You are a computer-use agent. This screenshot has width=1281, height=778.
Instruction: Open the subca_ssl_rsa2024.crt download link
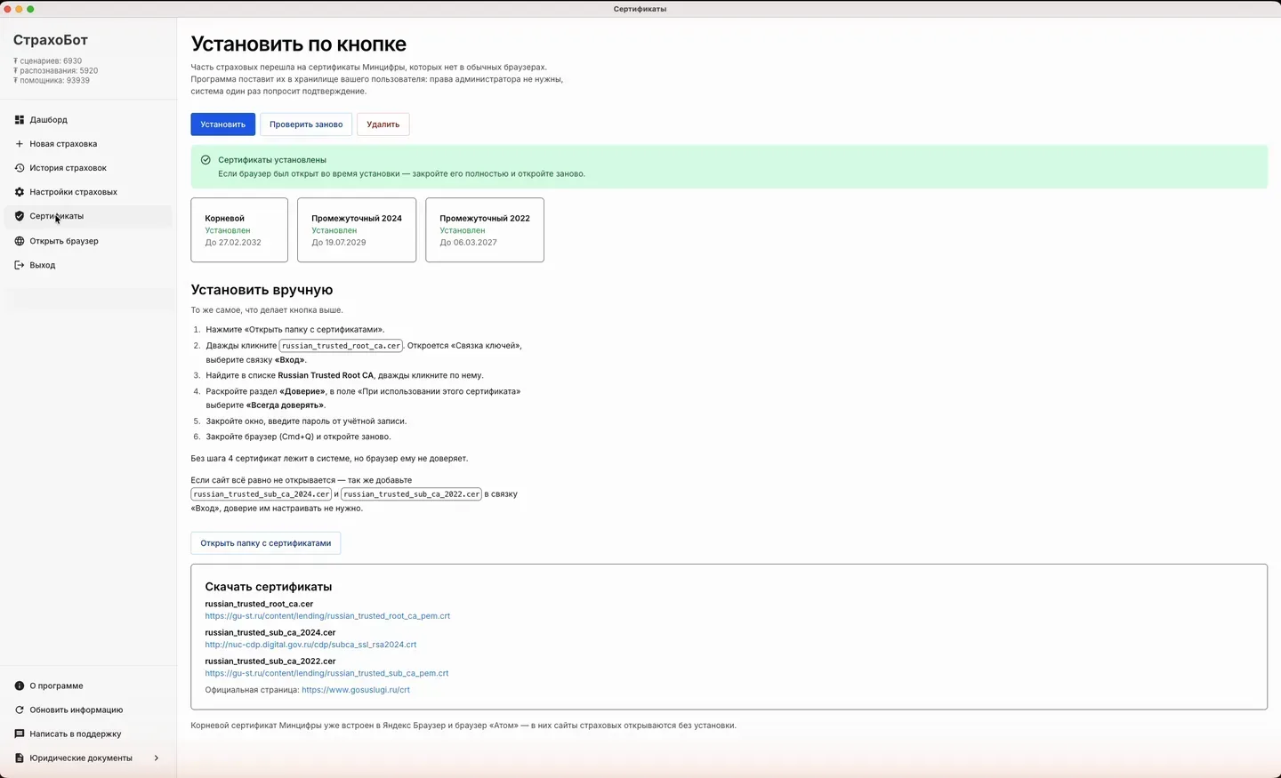pos(310,645)
